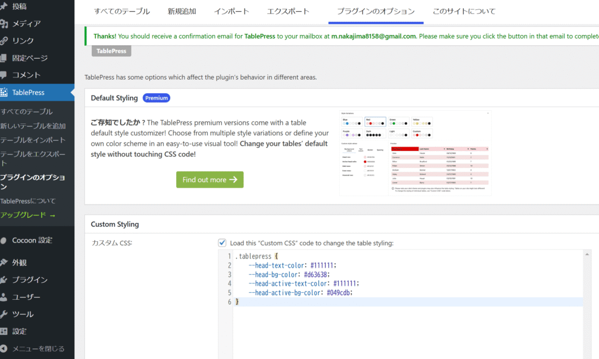Open the すべてのテーブル tab
The width and height of the screenshot is (599, 359).
tap(122, 12)
